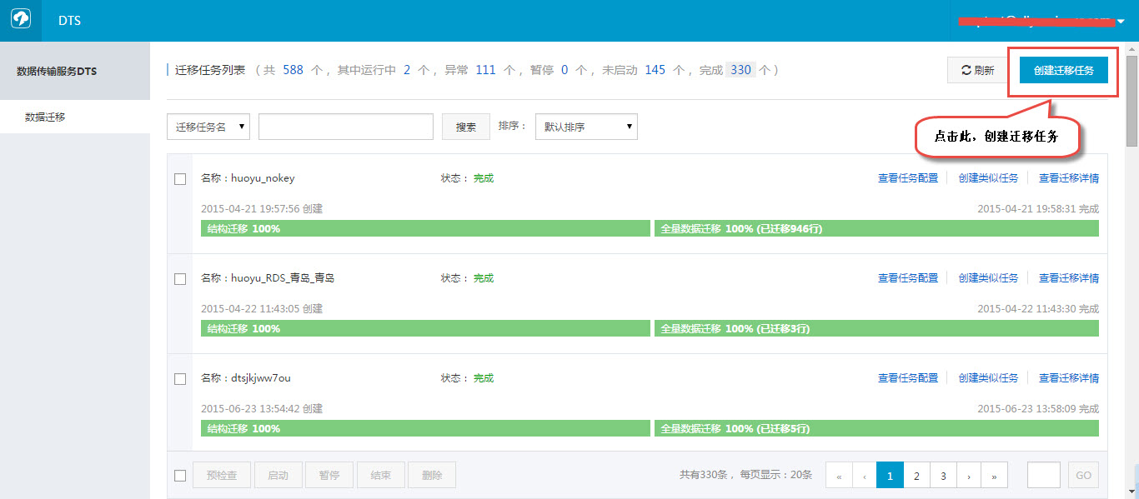Select 数据迁移 in the left sidebar

point(45,117)
